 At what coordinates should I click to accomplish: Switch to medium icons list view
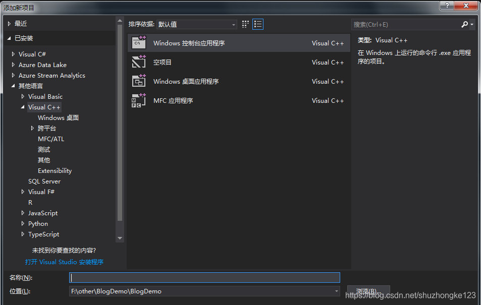tap(258, 24)
